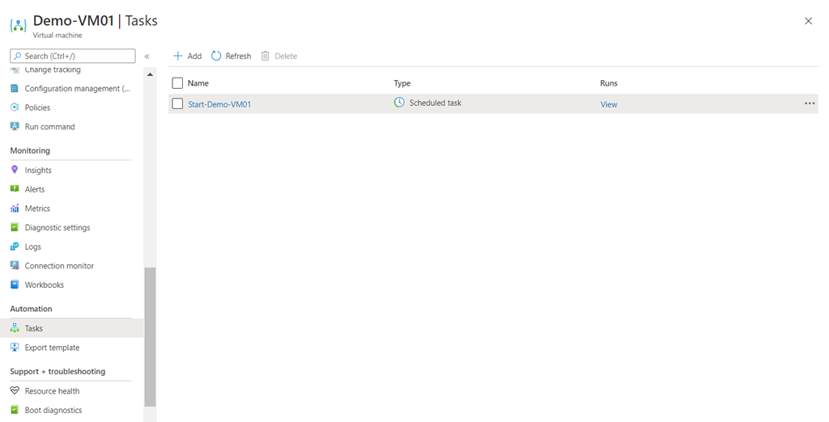Click the sidebar search input field
Viewport: 829px width, 422px height.
(x=73, y=56)
